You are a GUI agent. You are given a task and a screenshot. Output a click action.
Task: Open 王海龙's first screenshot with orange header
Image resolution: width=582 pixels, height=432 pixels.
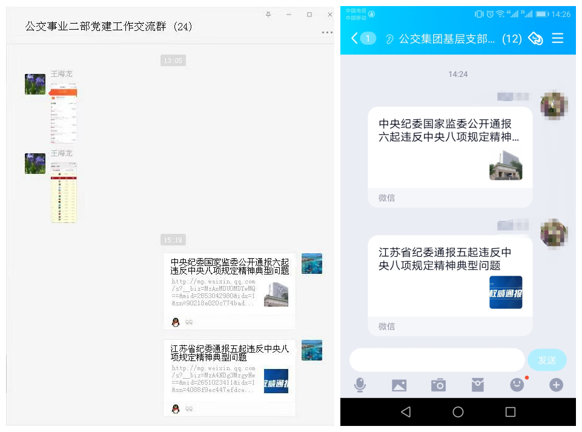(64, 113)
